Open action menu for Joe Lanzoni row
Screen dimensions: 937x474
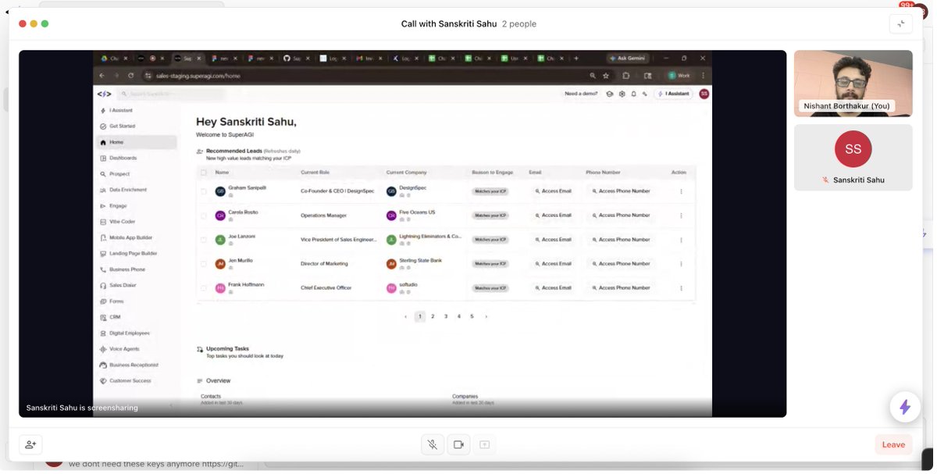[x=681, y=240]
